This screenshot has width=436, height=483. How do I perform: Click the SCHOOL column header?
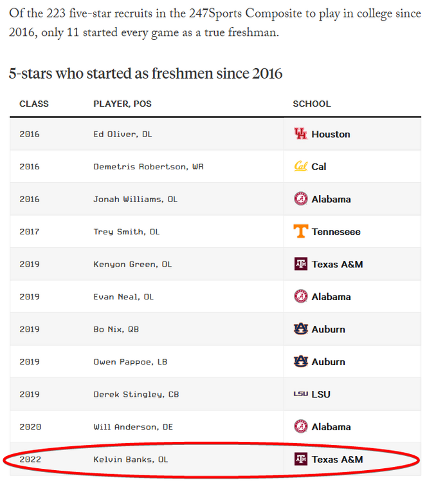coord(312,104)
